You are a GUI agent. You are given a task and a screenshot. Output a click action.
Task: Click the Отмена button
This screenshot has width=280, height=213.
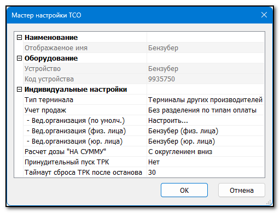coord(242,190)
